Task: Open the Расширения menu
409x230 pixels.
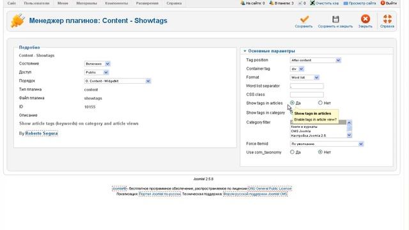Action: 147,3
